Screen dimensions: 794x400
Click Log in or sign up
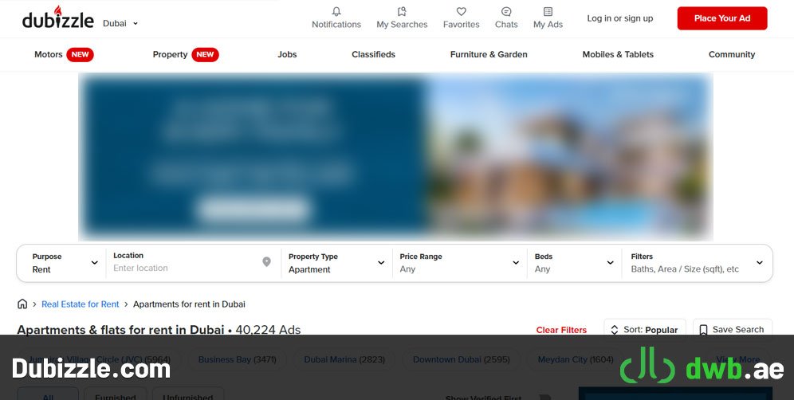point(619,18)
